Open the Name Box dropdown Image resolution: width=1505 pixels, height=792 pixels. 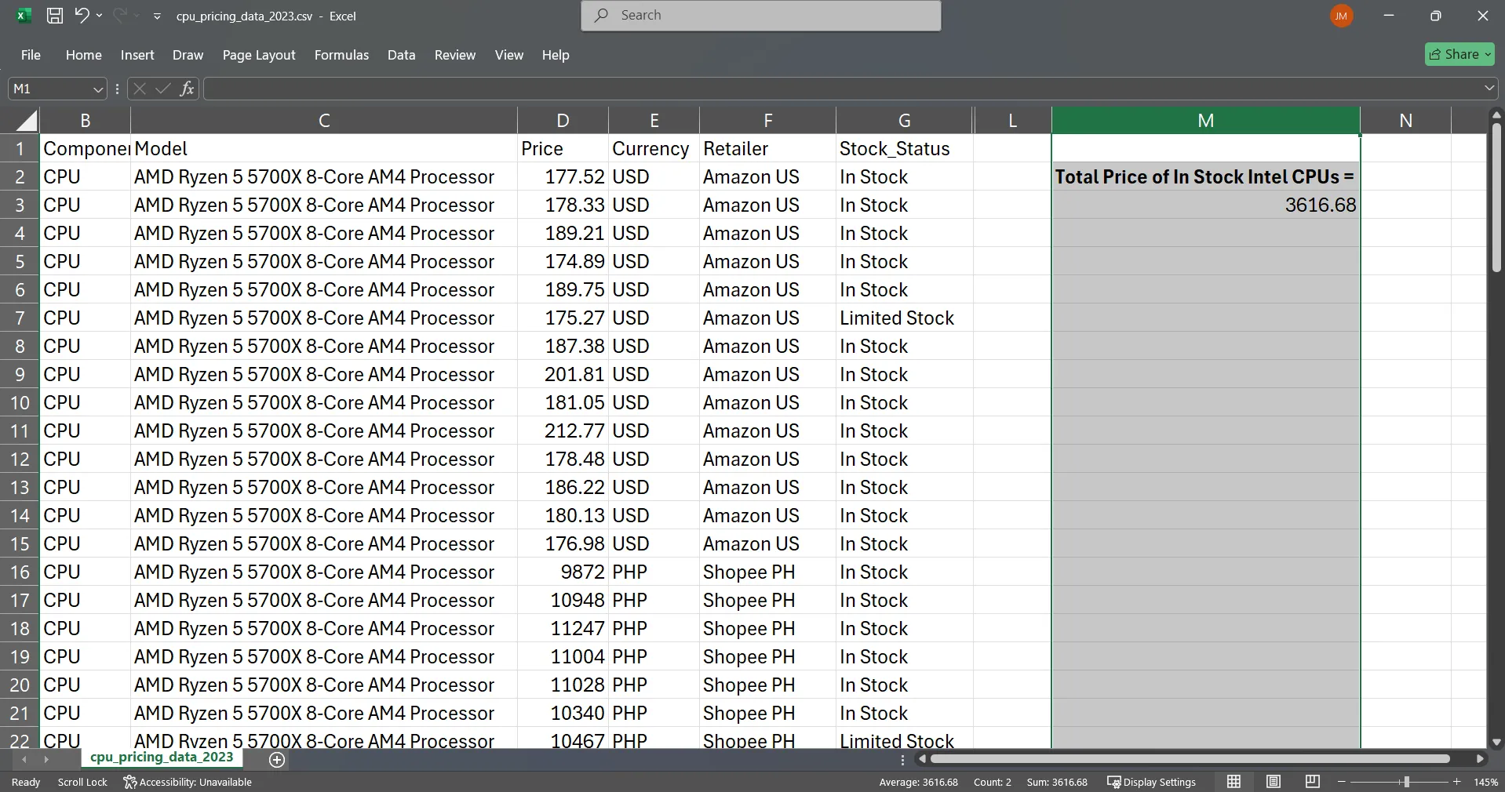(x=97, y=89)
